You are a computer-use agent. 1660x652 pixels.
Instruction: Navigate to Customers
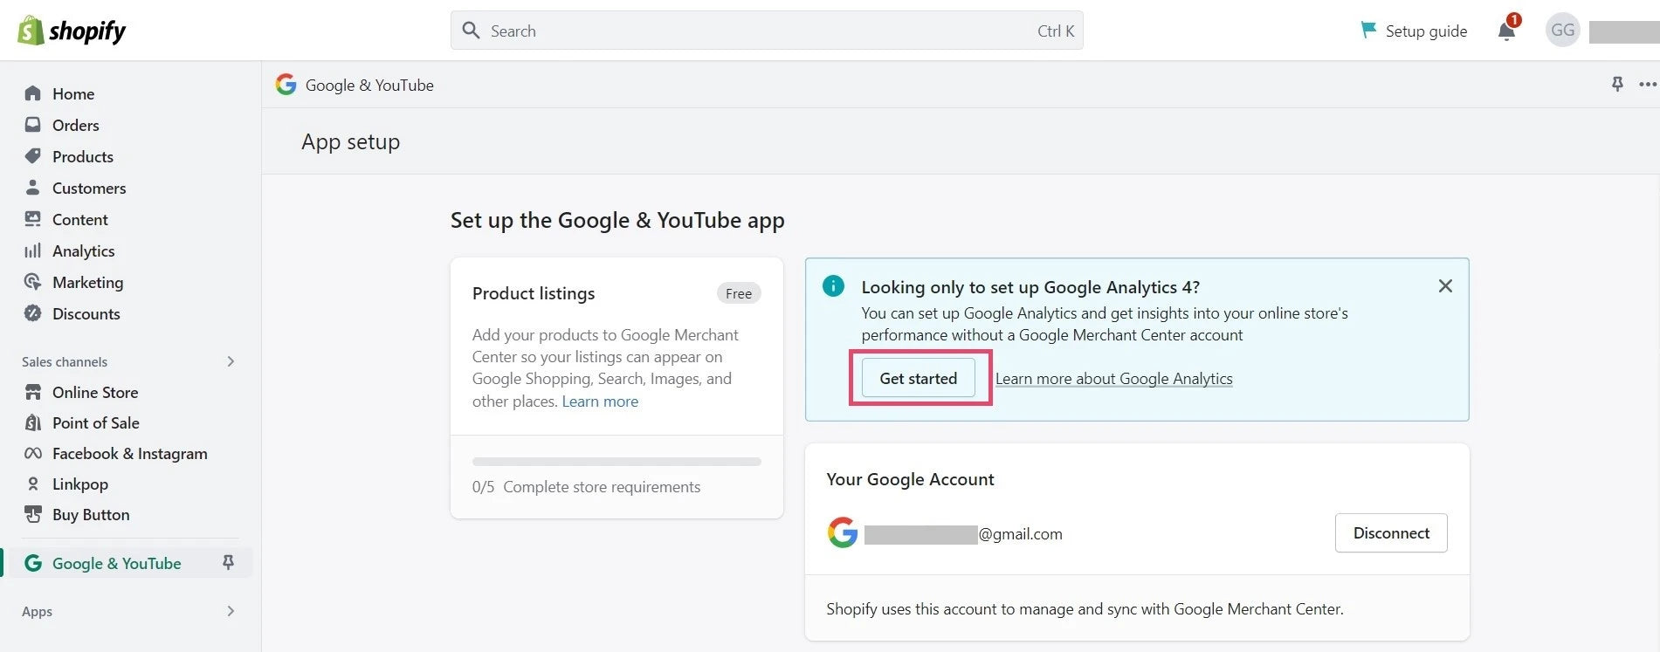(x=89, y=188)
